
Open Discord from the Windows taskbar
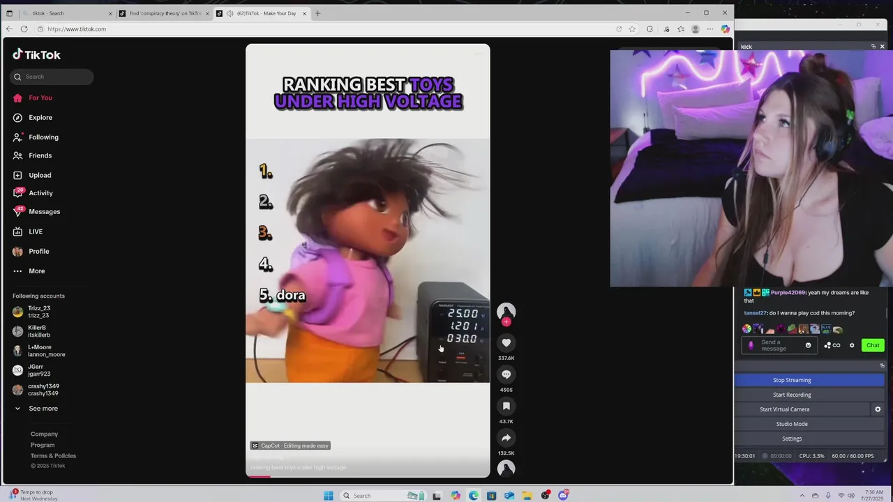pyautogui.click(x=563, y=496)
